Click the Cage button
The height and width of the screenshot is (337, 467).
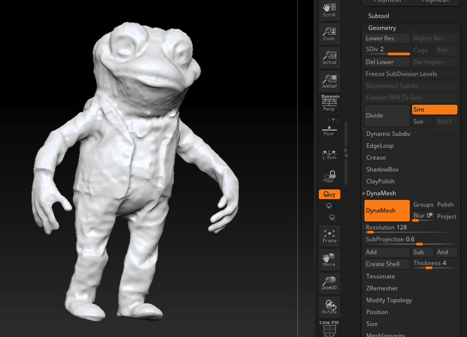[423, 50]
